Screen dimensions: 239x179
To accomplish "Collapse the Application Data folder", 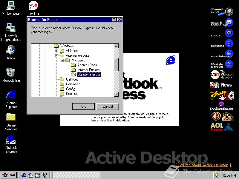I will point(56,55).
